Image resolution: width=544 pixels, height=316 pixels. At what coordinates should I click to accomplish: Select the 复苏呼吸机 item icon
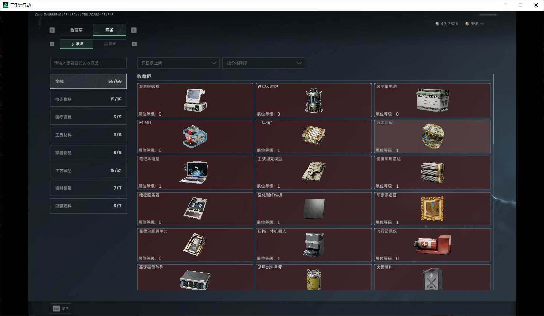[195, 100]
